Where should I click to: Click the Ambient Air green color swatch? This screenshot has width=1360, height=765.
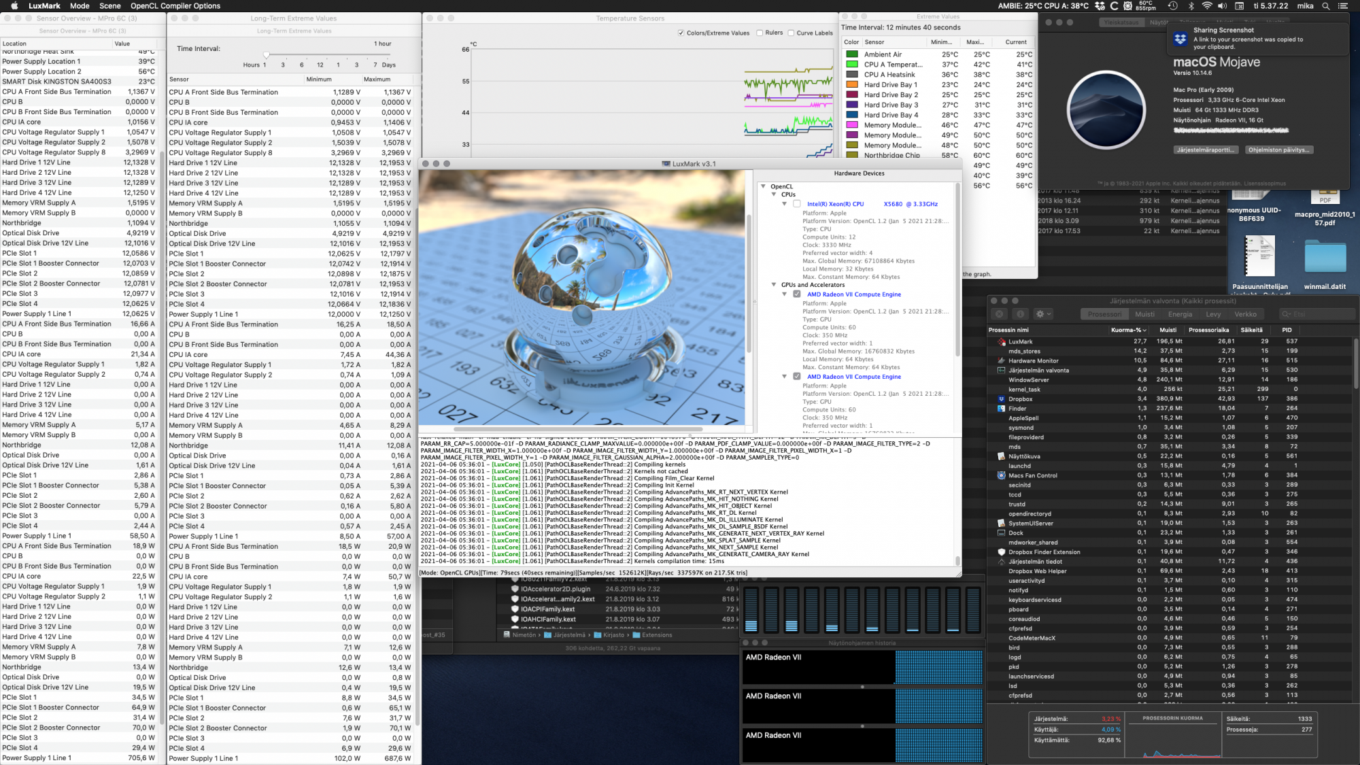point(851,54)
